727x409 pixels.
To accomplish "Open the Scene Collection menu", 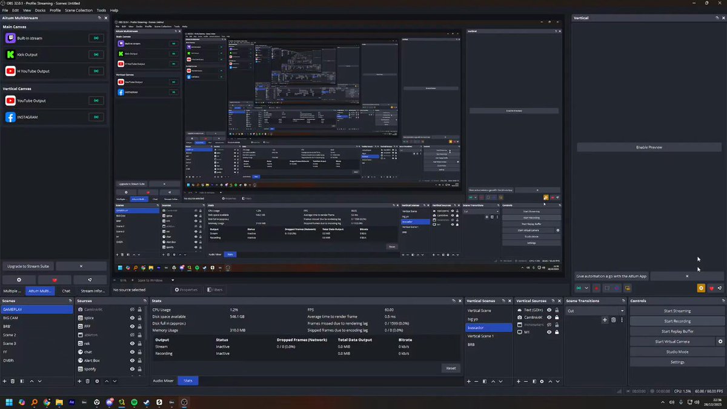I will pyautogui.click(x=81, y=10).
